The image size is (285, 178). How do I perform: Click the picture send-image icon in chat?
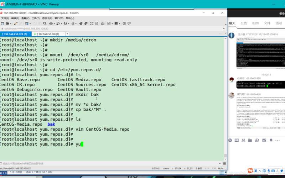264,140
